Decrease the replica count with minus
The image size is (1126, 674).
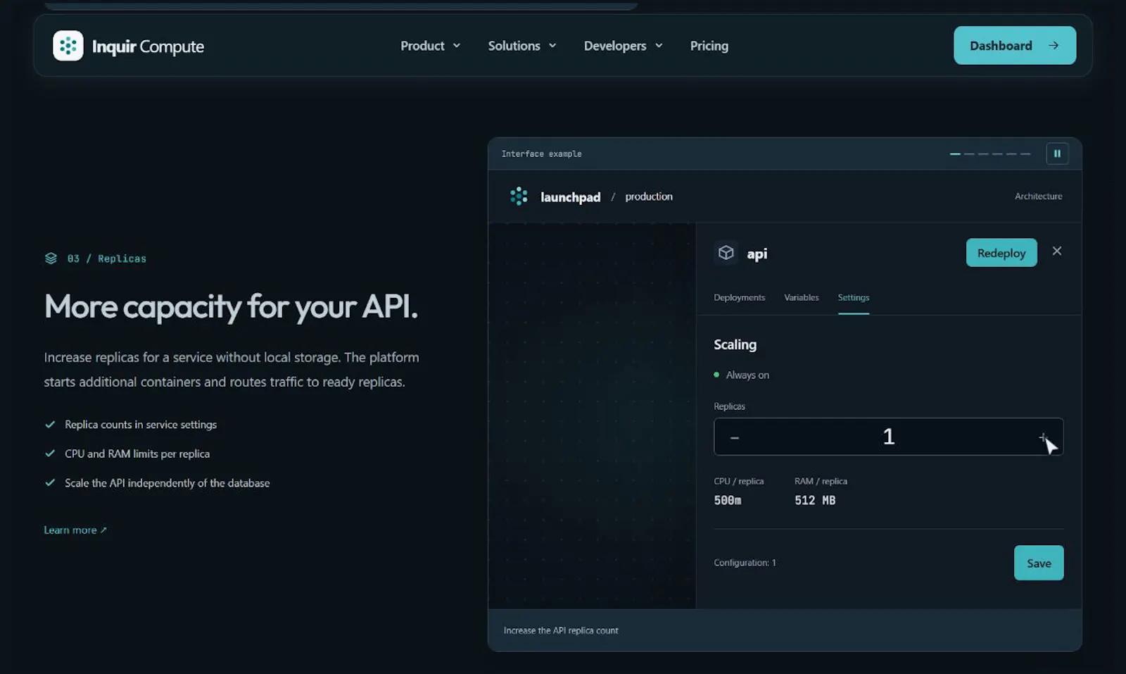(734, 437)
